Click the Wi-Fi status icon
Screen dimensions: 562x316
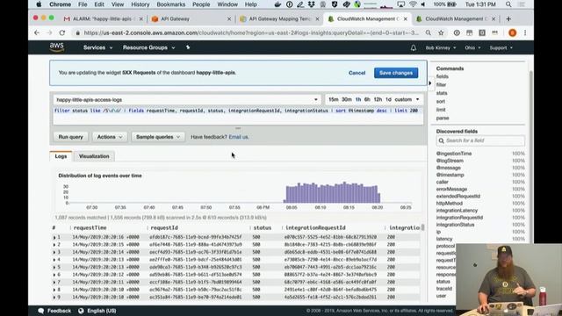click(413, 4)
